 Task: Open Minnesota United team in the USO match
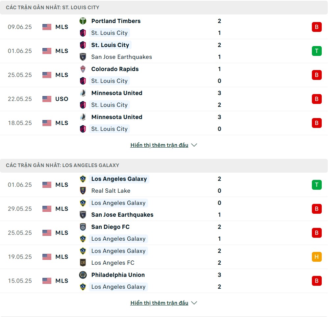pyautogui.click(x=117, y=93)
